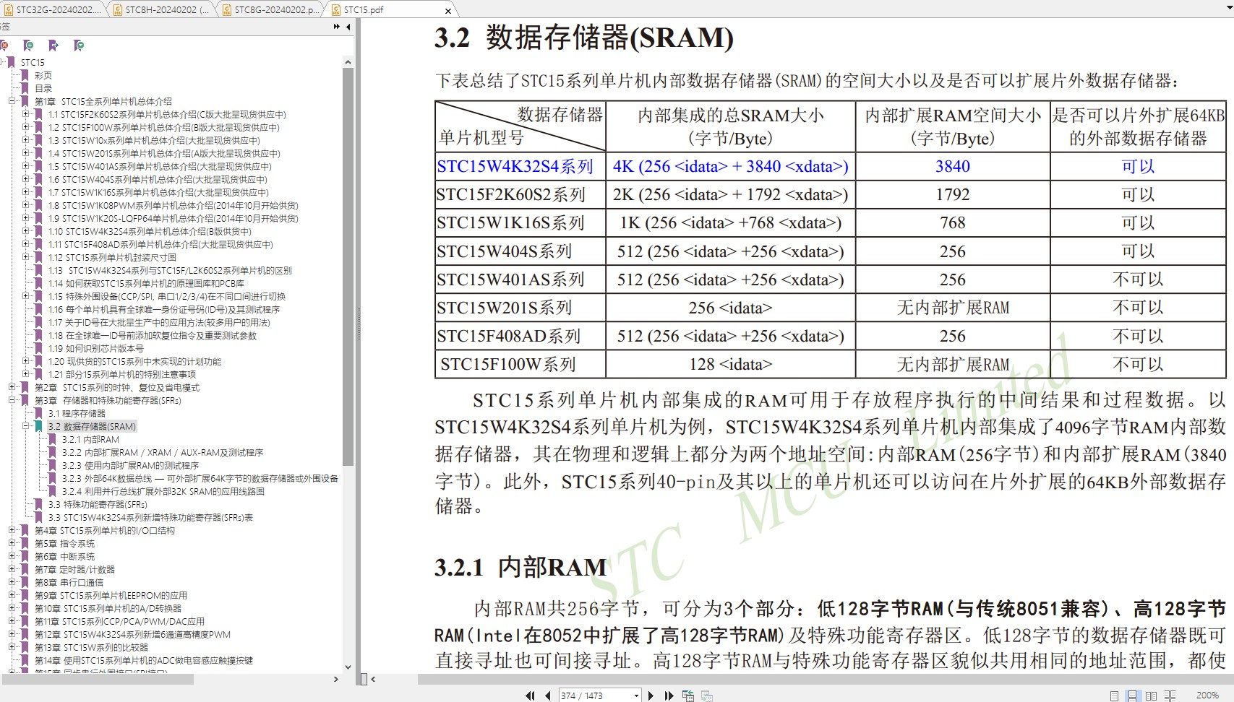The height and width of the screenshot is (702, 1234).
Task: Switch to single page layout
Action: pos(1114,695)
